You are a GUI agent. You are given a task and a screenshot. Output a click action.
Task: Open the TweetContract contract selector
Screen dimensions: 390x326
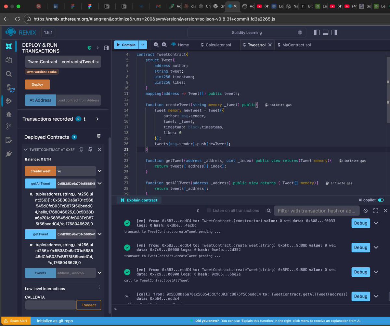(63, 62)
